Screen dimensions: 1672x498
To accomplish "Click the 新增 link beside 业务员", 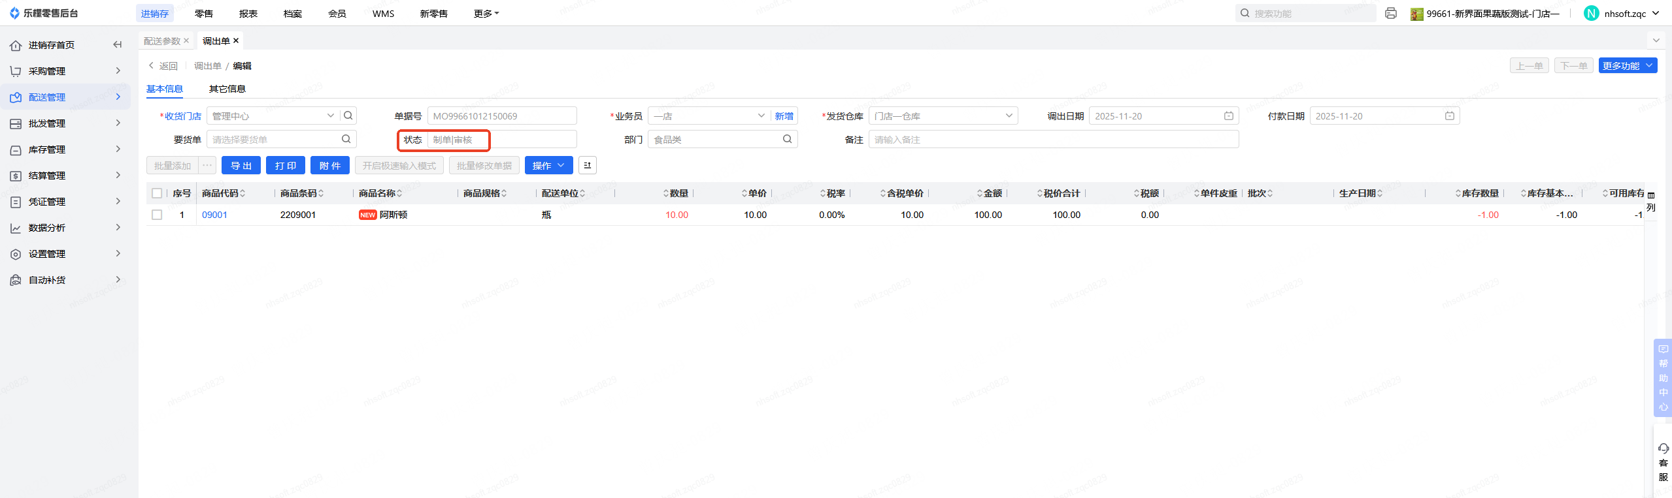I will pyautogui.click(x=784, y=116).
